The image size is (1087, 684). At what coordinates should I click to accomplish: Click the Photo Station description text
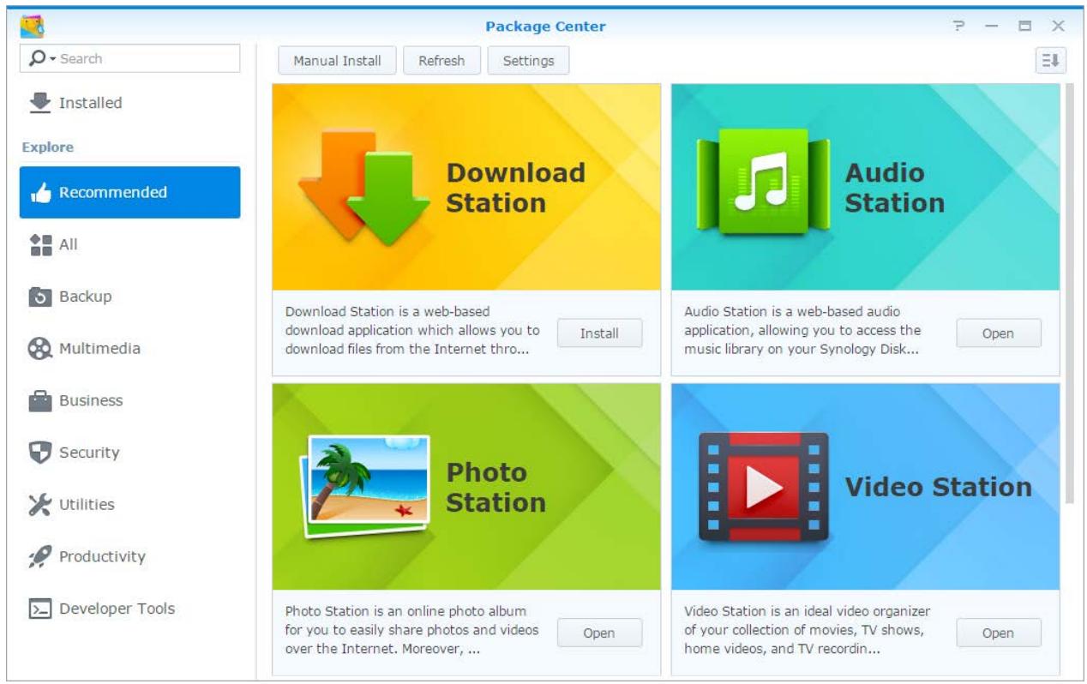(412, 630)
